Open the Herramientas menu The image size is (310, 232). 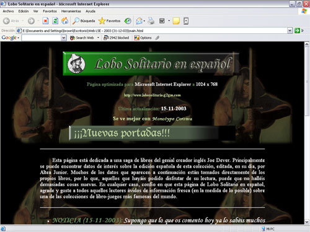point(71,11)
